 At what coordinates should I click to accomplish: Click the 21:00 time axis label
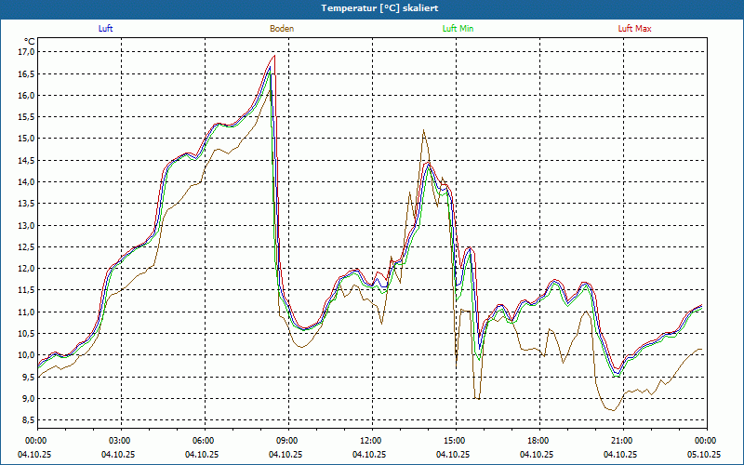coord(622,441)
